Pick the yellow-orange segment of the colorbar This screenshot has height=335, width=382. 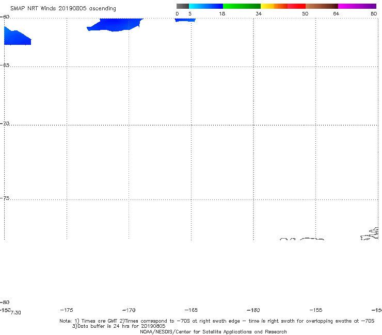click(274, 6)
